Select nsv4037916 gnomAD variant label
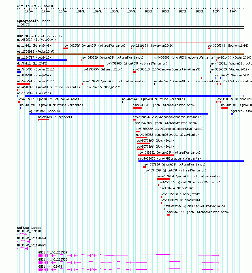Image resolution: width=252 pixels, height=273 pixels. tap(52, 105)
